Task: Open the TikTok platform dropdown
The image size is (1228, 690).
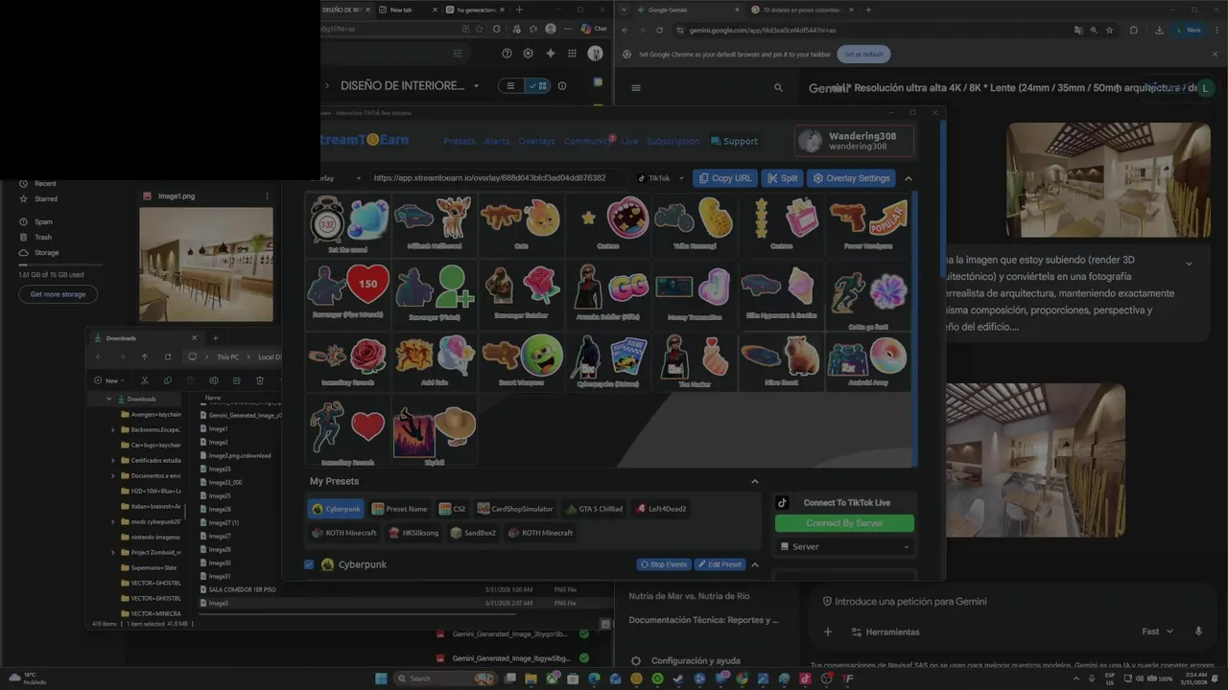Action: tap(662, 178)
